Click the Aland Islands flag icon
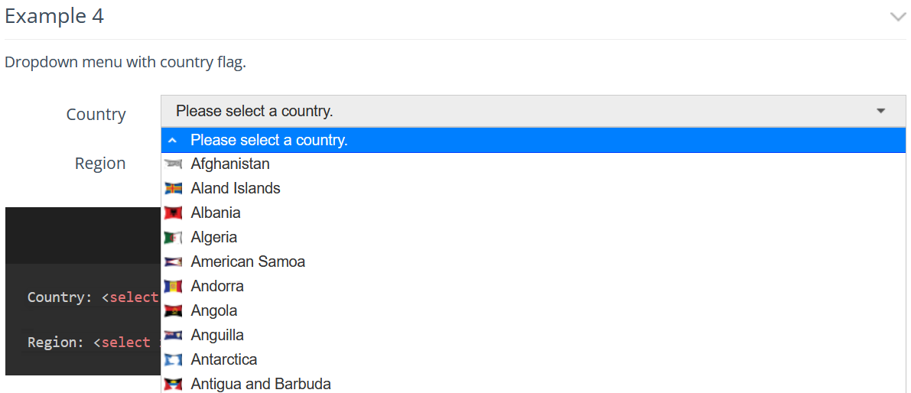 pos(173,189)
